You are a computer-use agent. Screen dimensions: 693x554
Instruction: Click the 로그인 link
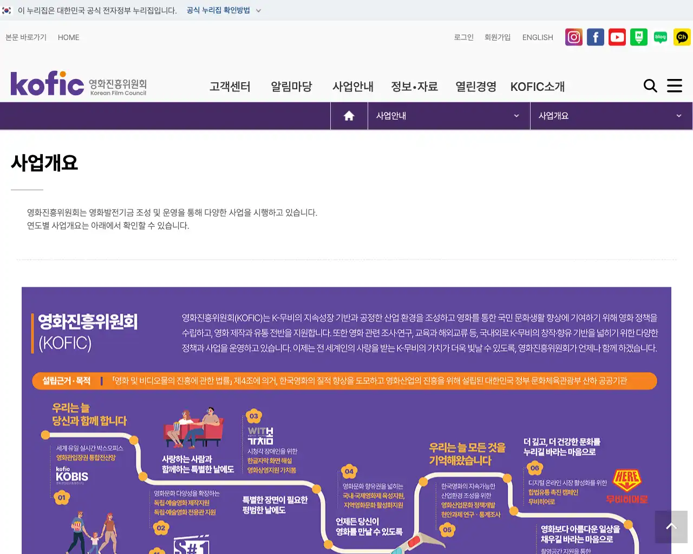tap(463, 37)
